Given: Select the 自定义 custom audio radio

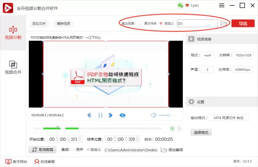Looking at the screenshot, I should pos(88,149).
